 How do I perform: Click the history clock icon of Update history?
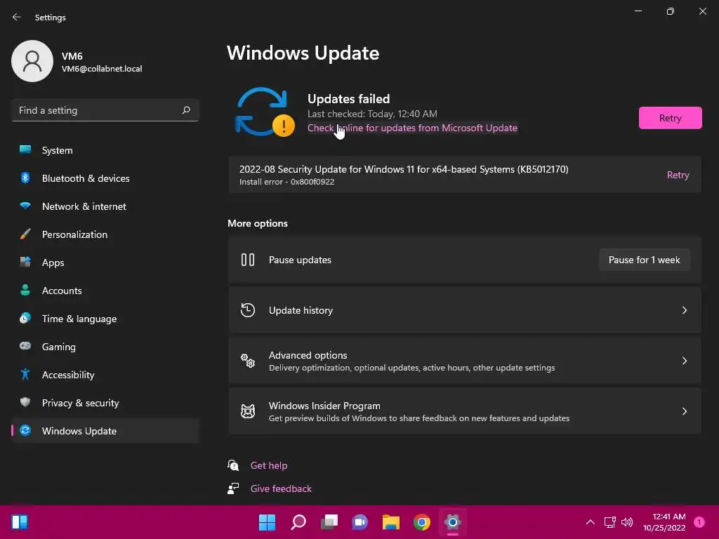[248, 310]
